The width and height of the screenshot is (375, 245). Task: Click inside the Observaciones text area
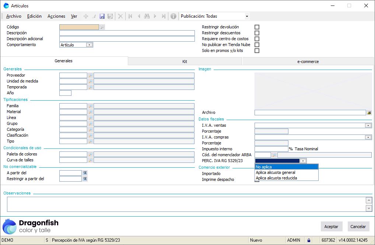pos(186,204)
